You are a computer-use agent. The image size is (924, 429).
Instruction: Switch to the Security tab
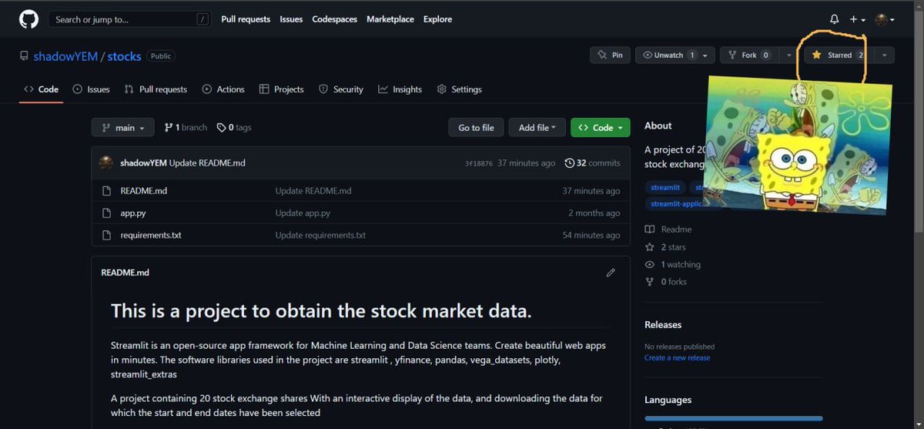click(x=341, y=89)
